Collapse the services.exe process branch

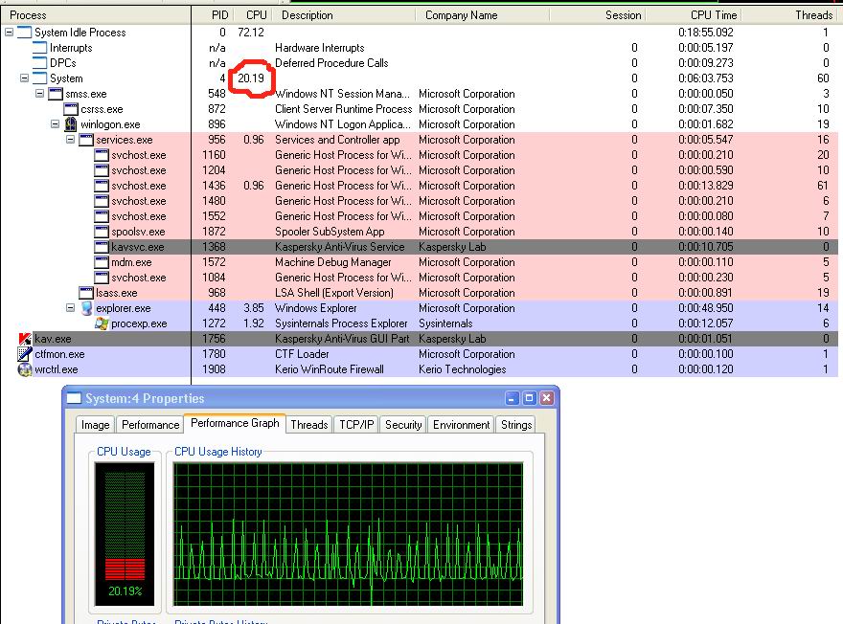point(70,140)
